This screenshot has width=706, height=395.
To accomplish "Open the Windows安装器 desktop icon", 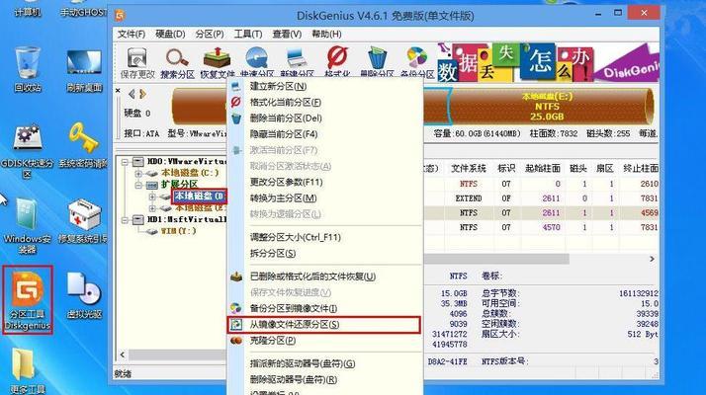I will click(28, 225).
